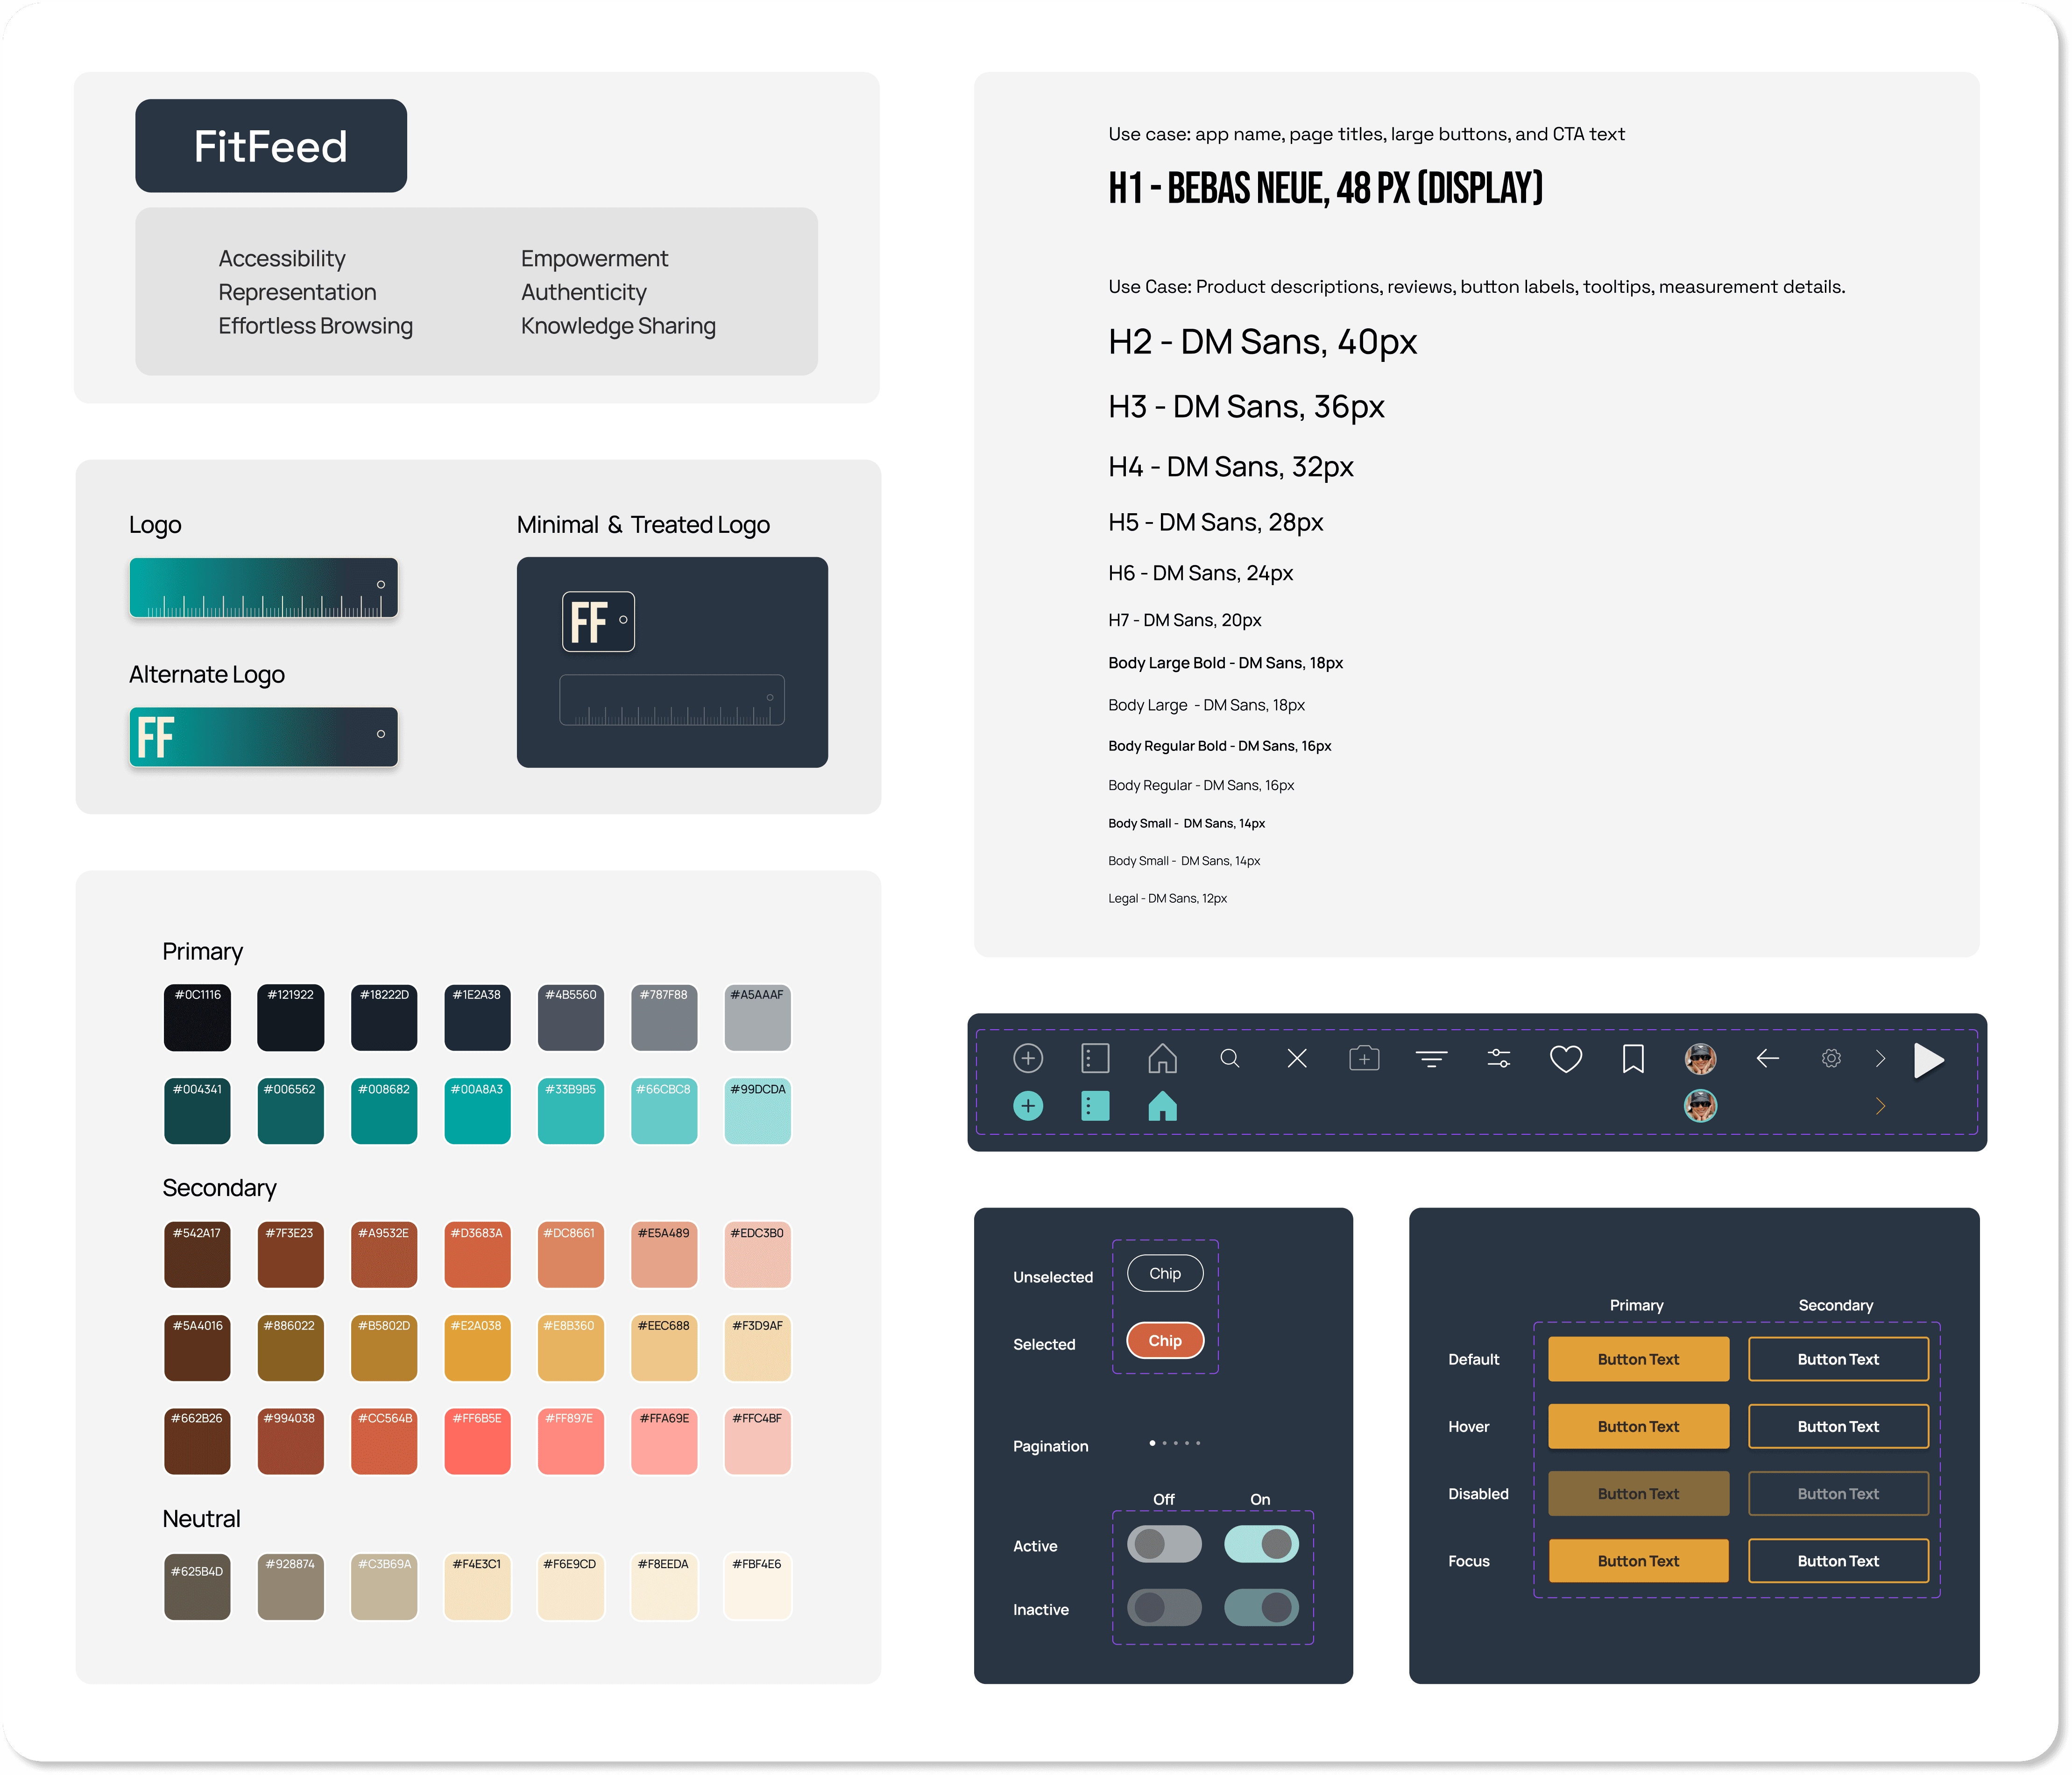Toggle the Active On switch
The height and width of the screenshot is (1775, 2072).
1261,1544
